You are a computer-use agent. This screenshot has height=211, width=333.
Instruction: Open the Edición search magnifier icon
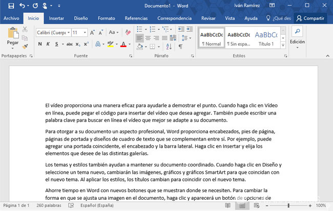pyautogui.click(x=297, y=31)
